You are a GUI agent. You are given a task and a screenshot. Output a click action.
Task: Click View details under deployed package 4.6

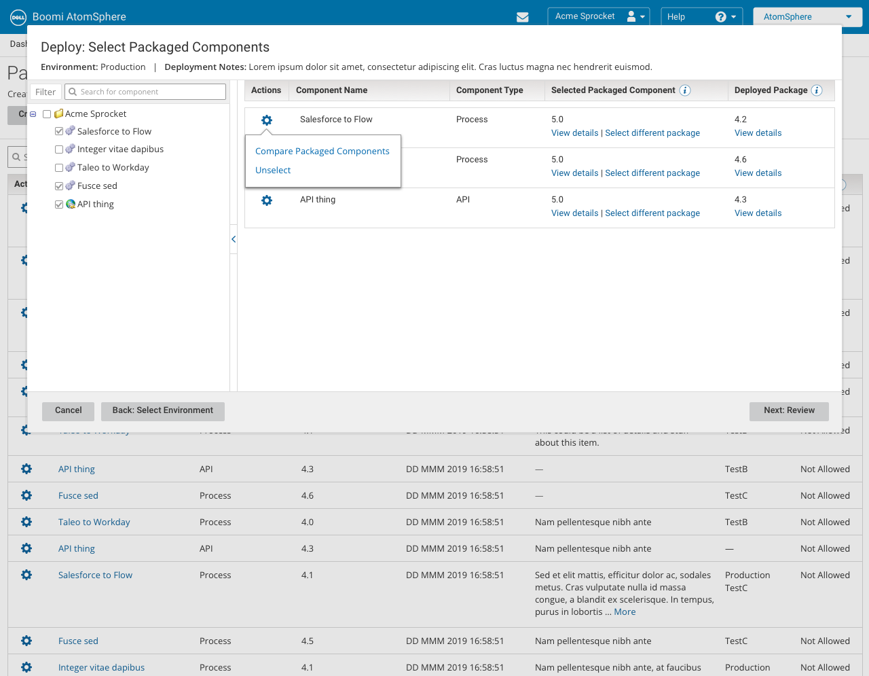pos(758,173)
